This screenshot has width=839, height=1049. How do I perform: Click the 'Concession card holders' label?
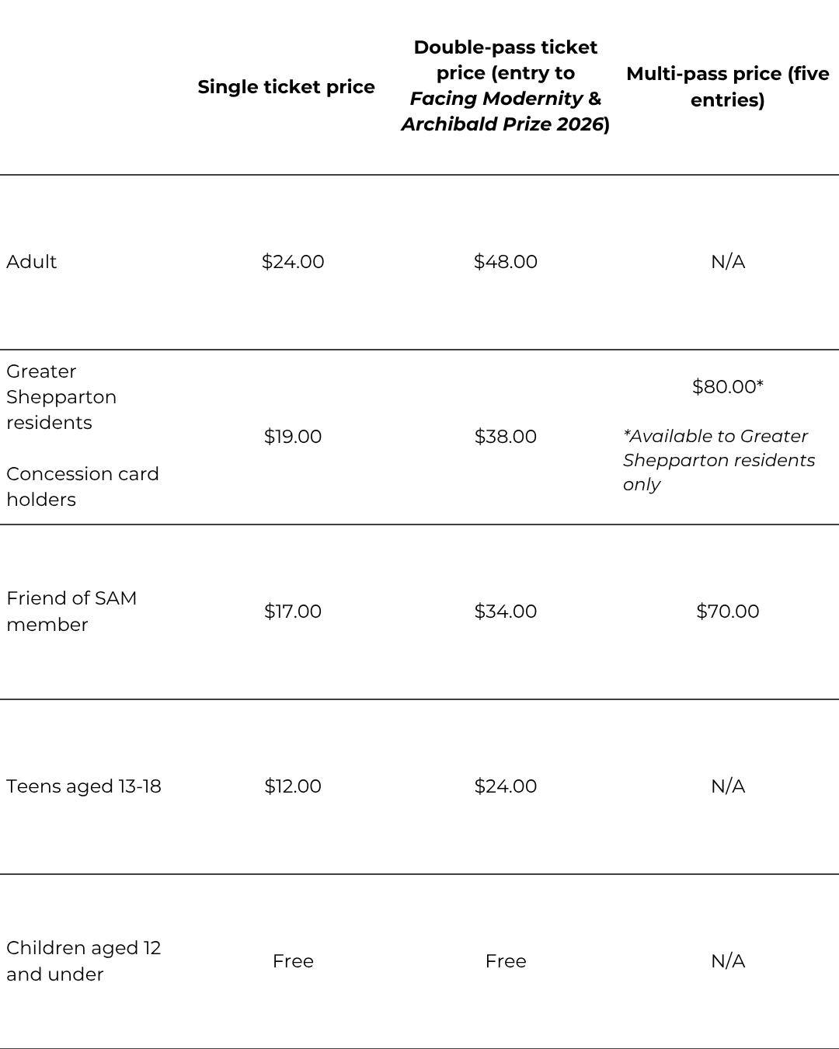point(82,486)
